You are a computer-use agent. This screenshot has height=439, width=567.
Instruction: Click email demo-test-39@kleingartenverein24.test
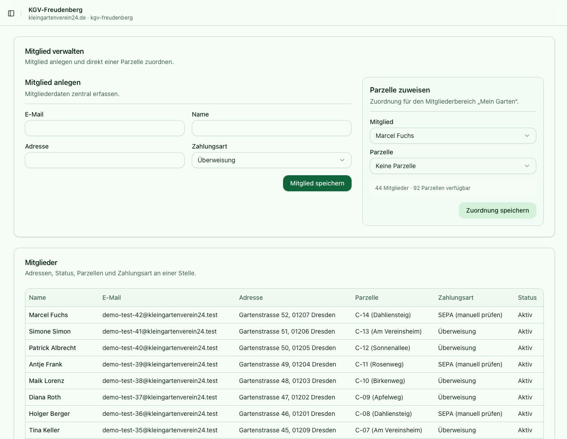pyautogui.click(x=160, y=364)
